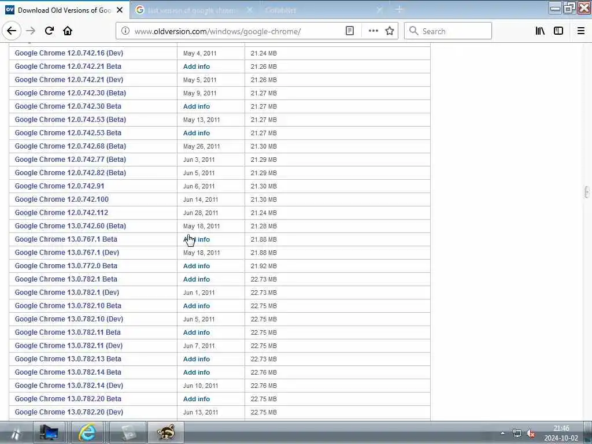Open Google Chrome 12.0.742.112 link
Viewport: 592px width, 444px height.
click(x=61, y=213)
